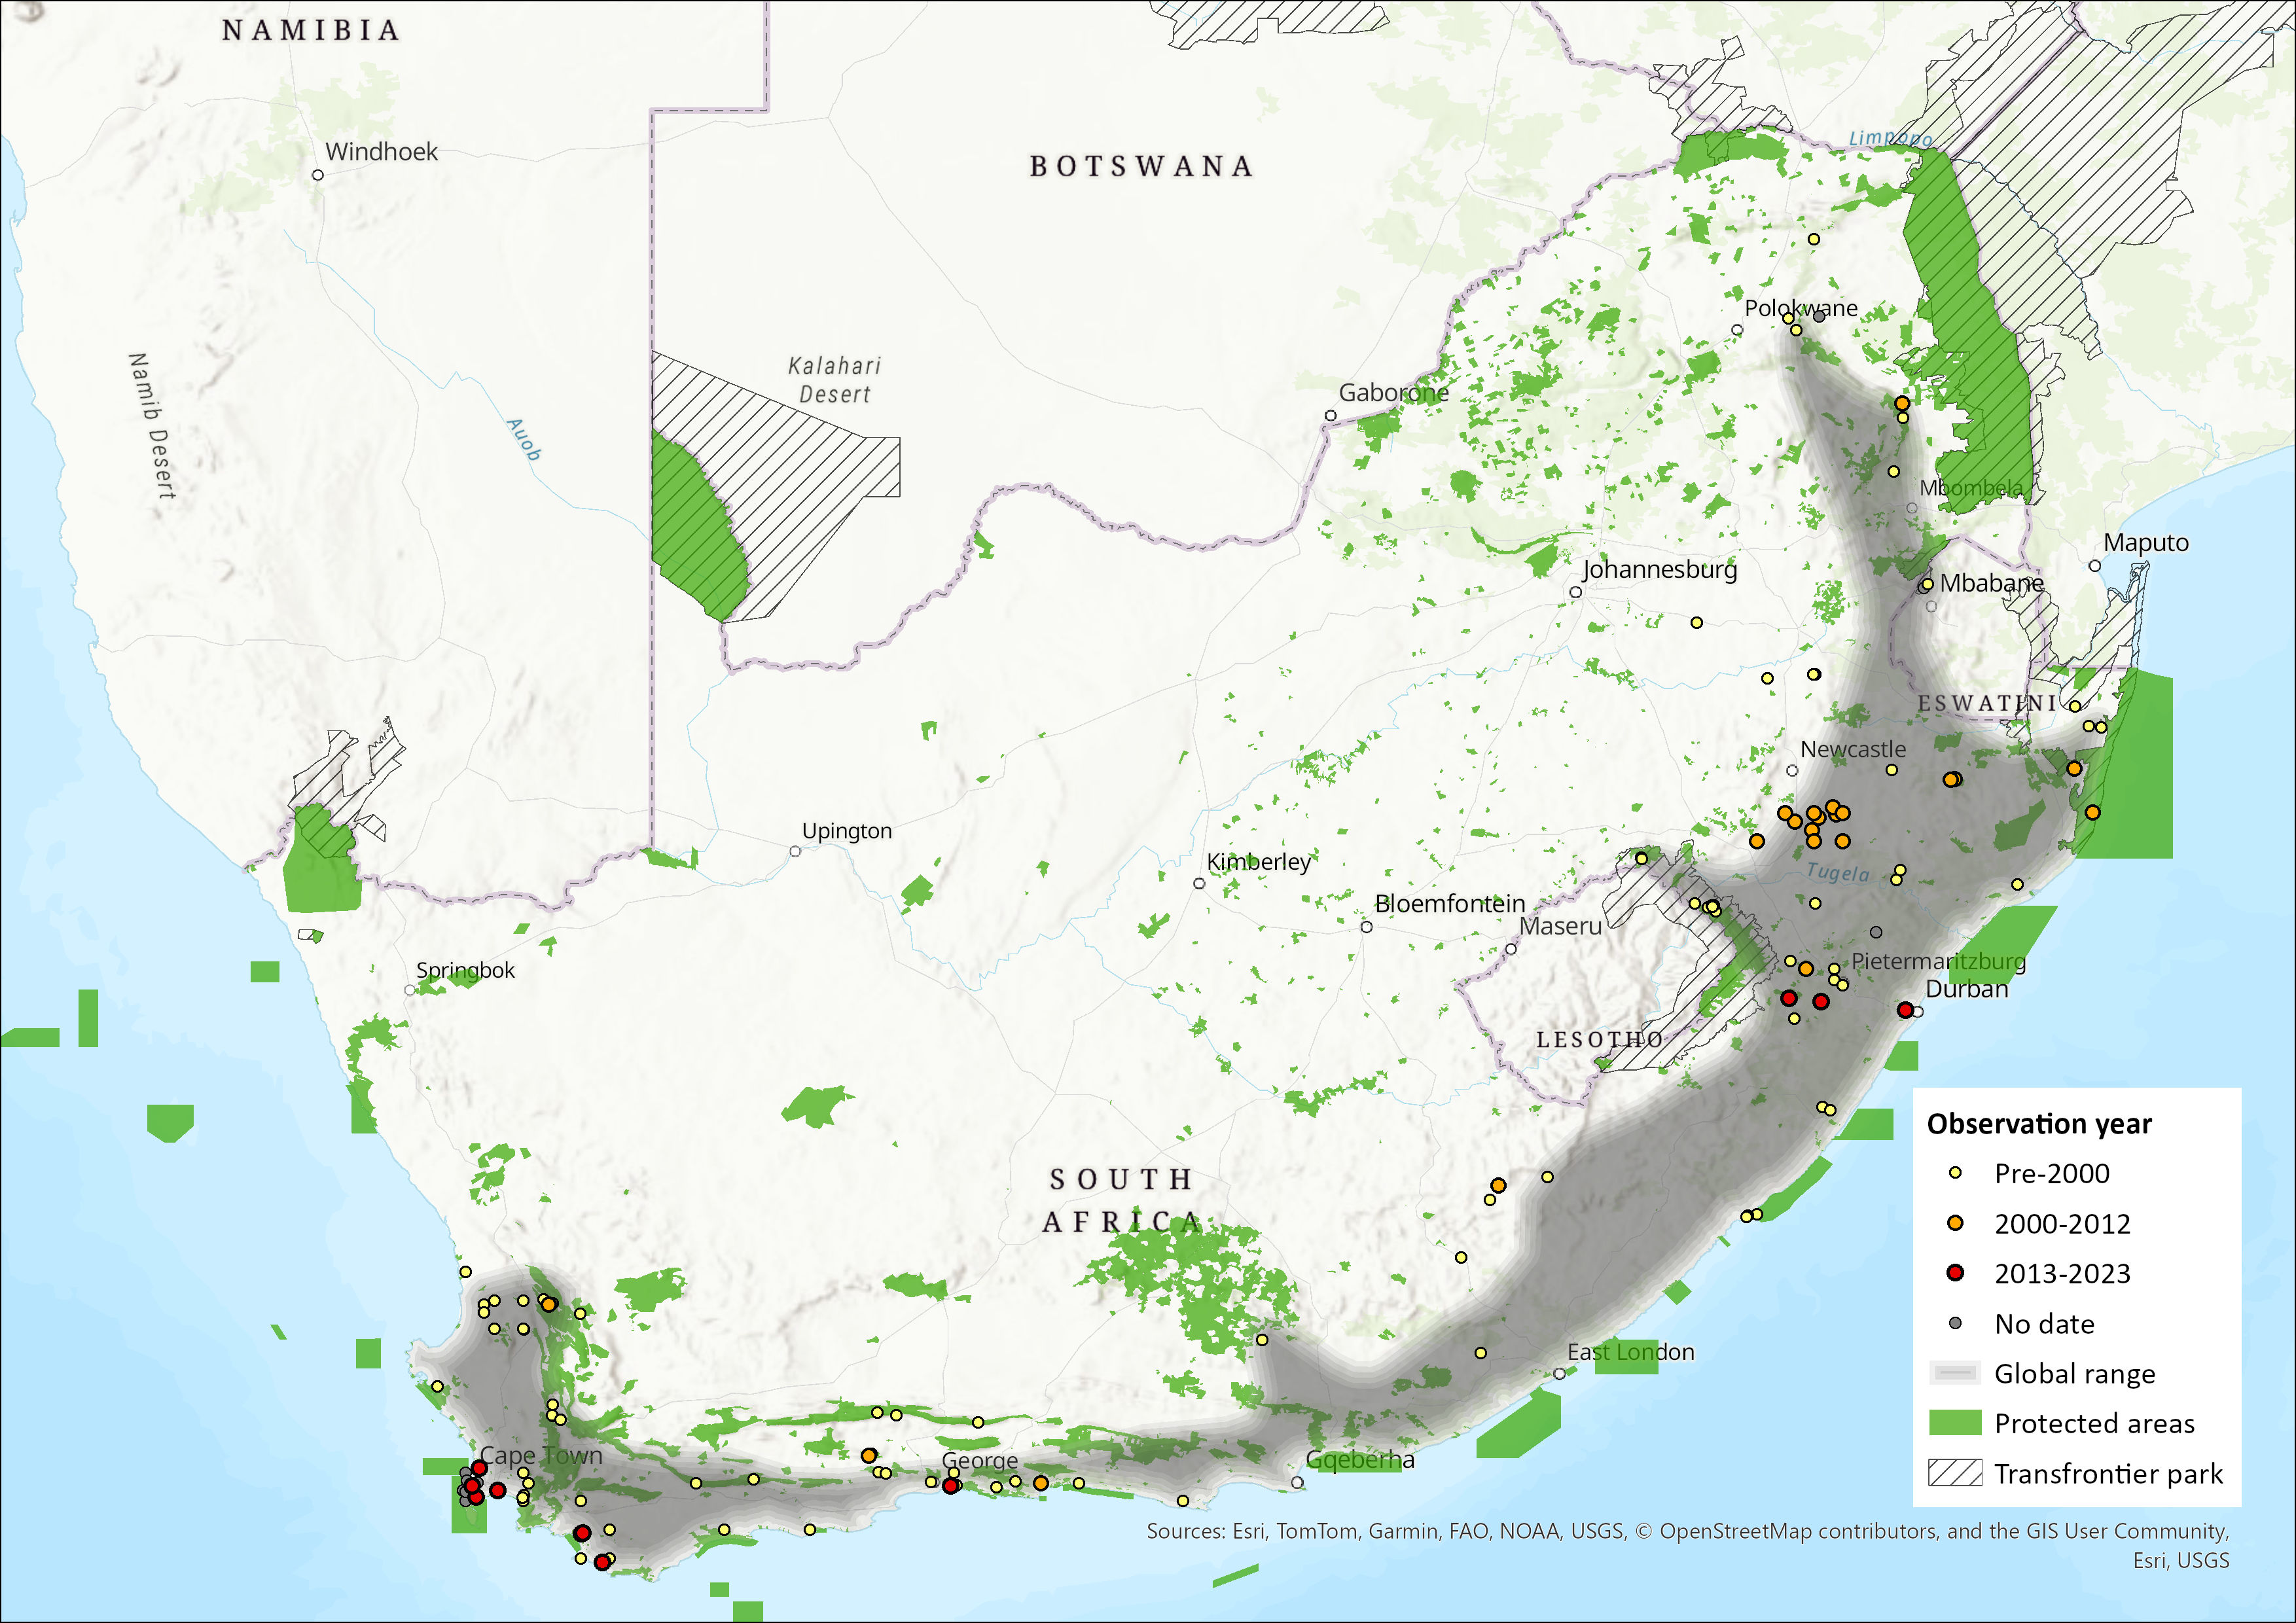Click the BOTSWANA country label
This screenshot has height=1623, width=2296.
pos(1141,166)
